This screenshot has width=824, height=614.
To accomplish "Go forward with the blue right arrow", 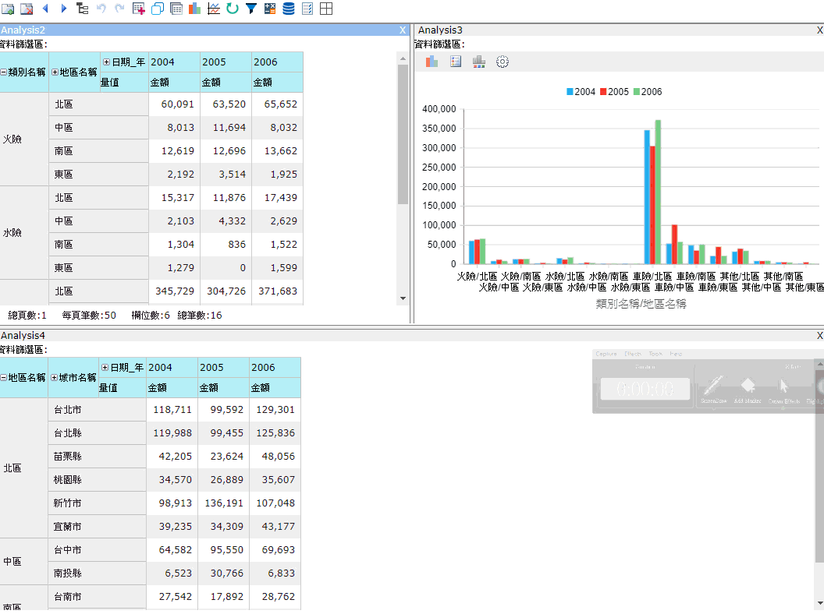I will click(63, 9).
